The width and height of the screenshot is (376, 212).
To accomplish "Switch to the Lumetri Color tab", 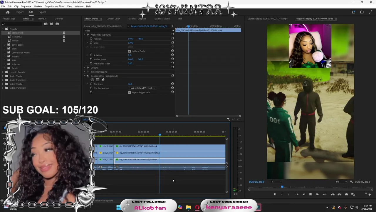I will click(x=113, y=19).
